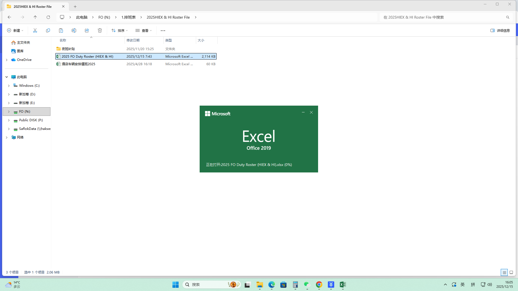
Task: Open the 排序 sort dropdown
Action: [x=120, y=30]
